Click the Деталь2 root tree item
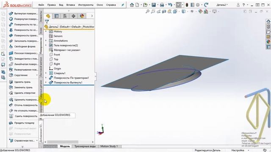The image size is (271, 152). (x=69, y=27)
